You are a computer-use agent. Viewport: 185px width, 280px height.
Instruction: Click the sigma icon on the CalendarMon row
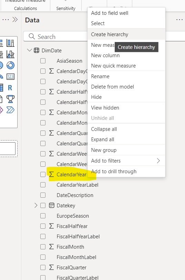[51, 113]
